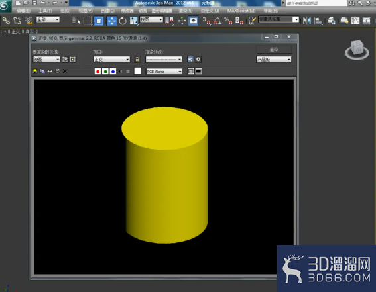This screenshot has height=292, width=376.
Task: Open Environment and Effects dialog icon
Action: click(x=198, y=59)
